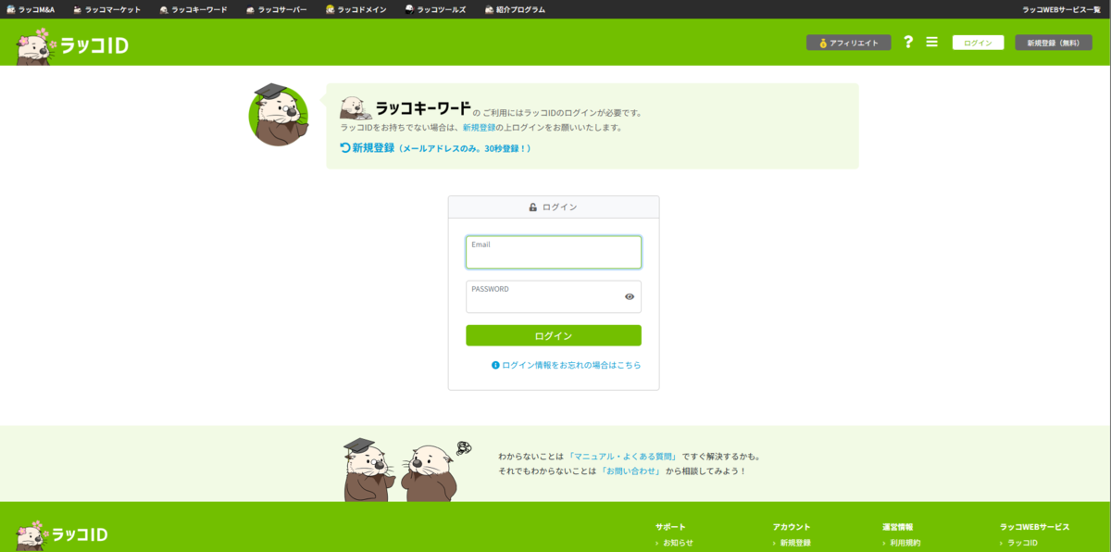Open the hamburger menu icon
The image size is (1111, 552).
coord(932,42)
